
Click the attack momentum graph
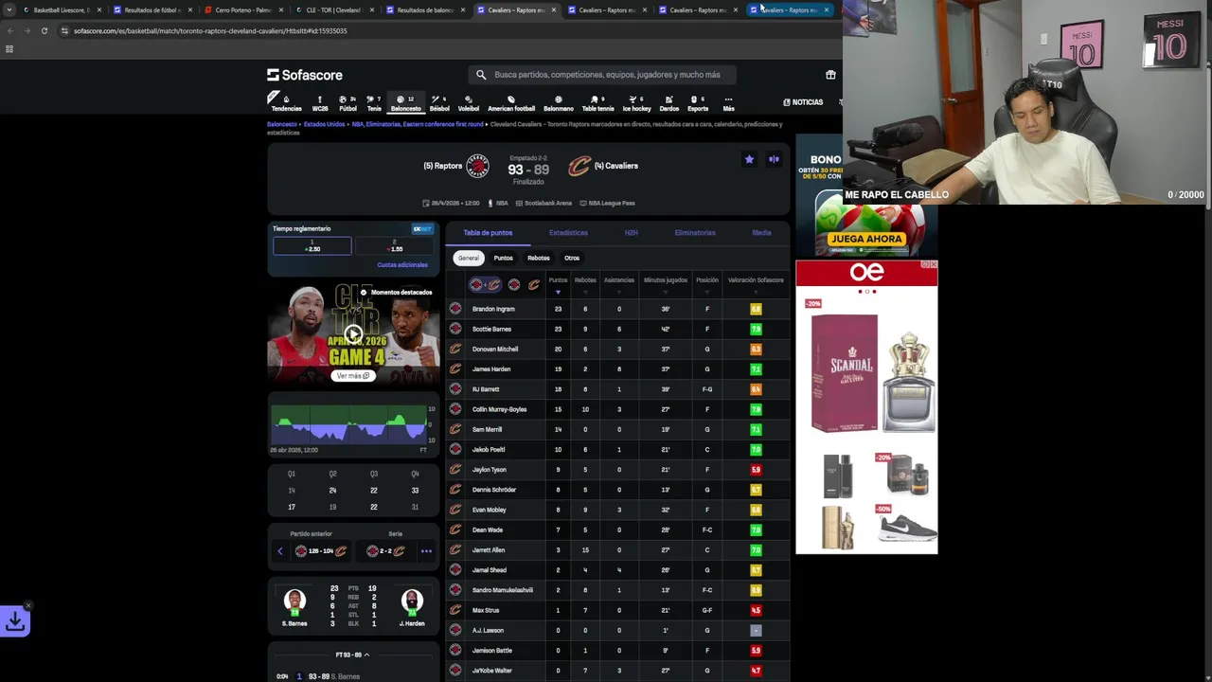point(350,424)
